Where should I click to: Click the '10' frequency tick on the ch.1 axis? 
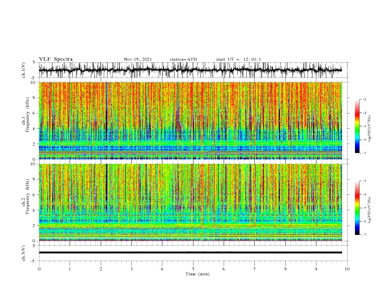[34, 82]
